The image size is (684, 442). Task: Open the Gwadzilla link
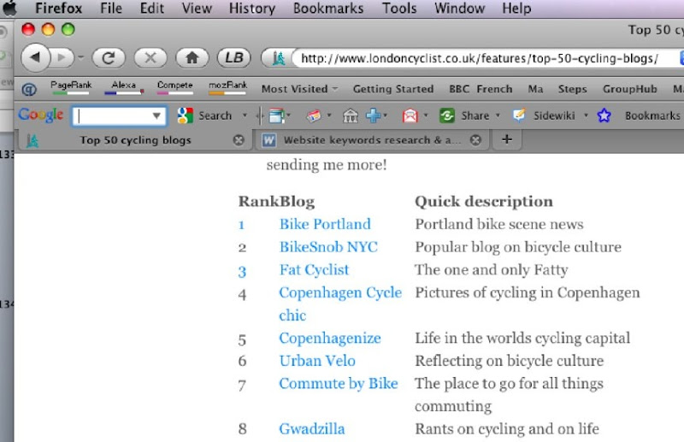[312, 429]
